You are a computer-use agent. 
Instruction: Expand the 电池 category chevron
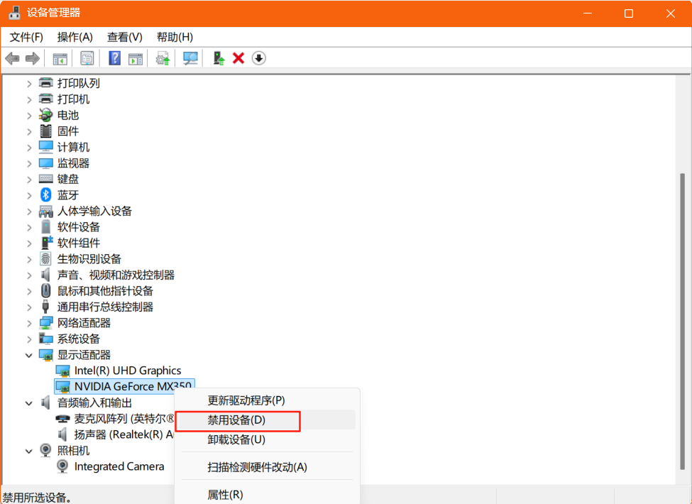[29, 116]
